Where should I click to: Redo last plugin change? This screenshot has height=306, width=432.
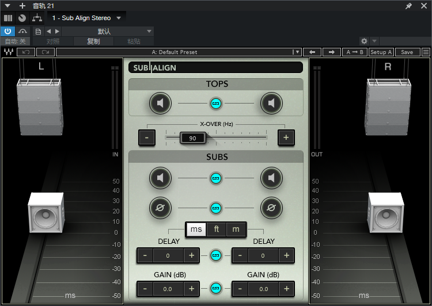click(46, 52)
